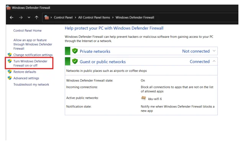Click the Forward arrow in navigation bar
This screenshot has height=145, width=243.
pyautogui.click(x=21, y=18)
